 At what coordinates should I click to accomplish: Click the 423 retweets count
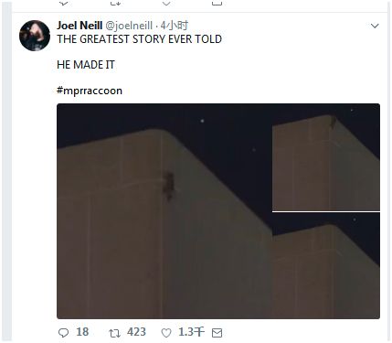pyautogui.click(x=136, y=332)
